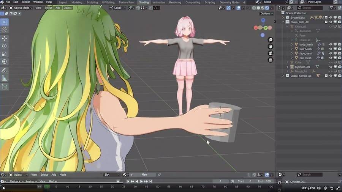This screenshot has height=192, width=342.
Task: Click the New material button
Action: [144, 175]
